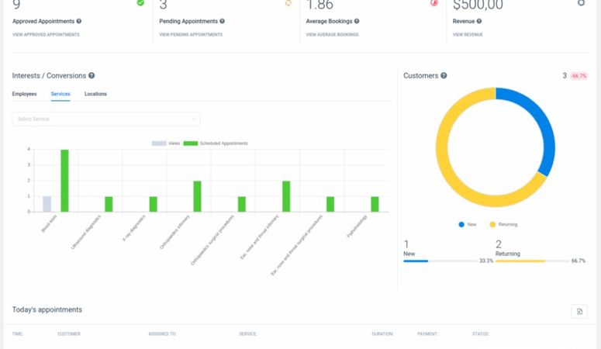Screen dimensions: 601x349
Task: Toggle Scheduled Appointments series in legend
Action: [216, 143]
